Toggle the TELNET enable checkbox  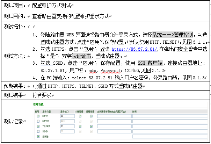click(x=38, y=126)
